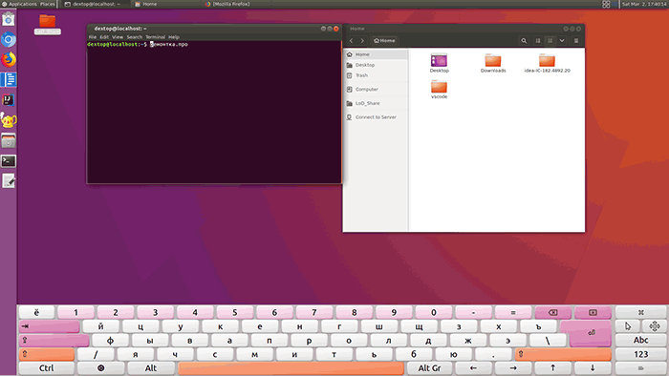Switch keyboard to the 123 number layout

(641, 354)
